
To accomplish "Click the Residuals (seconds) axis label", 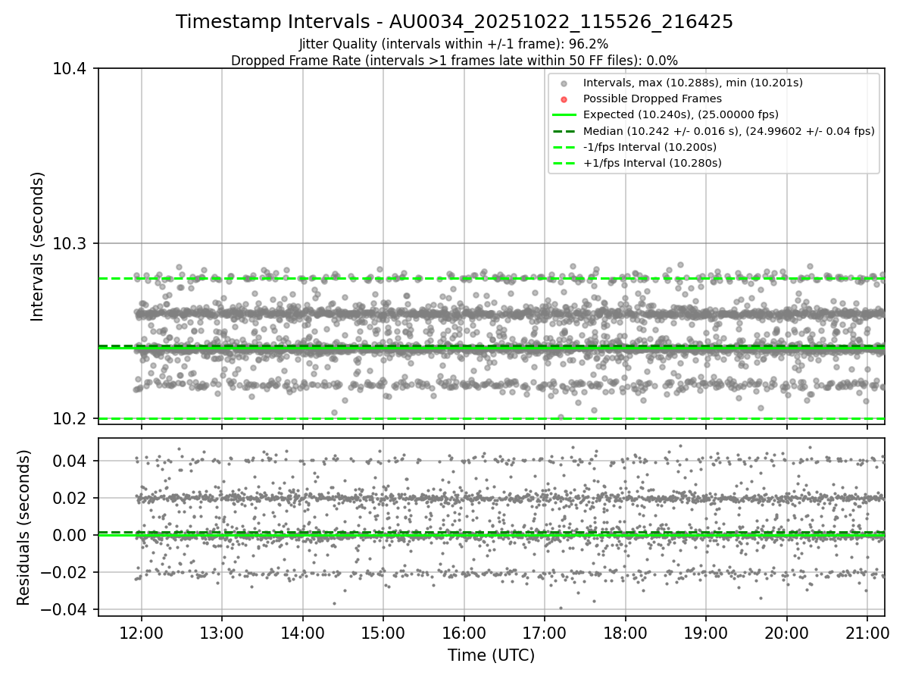I will coord(23,527).
